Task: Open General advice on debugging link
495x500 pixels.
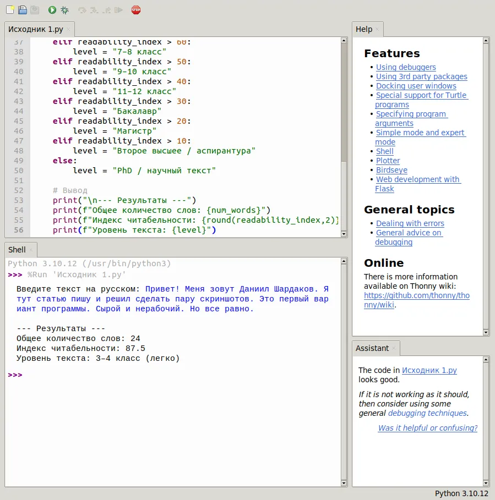Action: point(409,238)
